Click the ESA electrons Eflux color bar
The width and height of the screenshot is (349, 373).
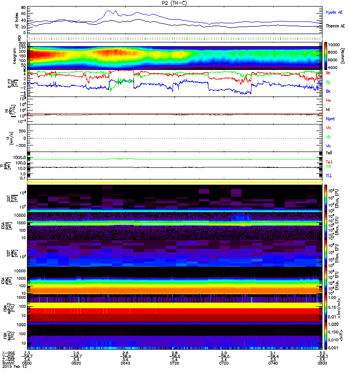coord(326,281)
